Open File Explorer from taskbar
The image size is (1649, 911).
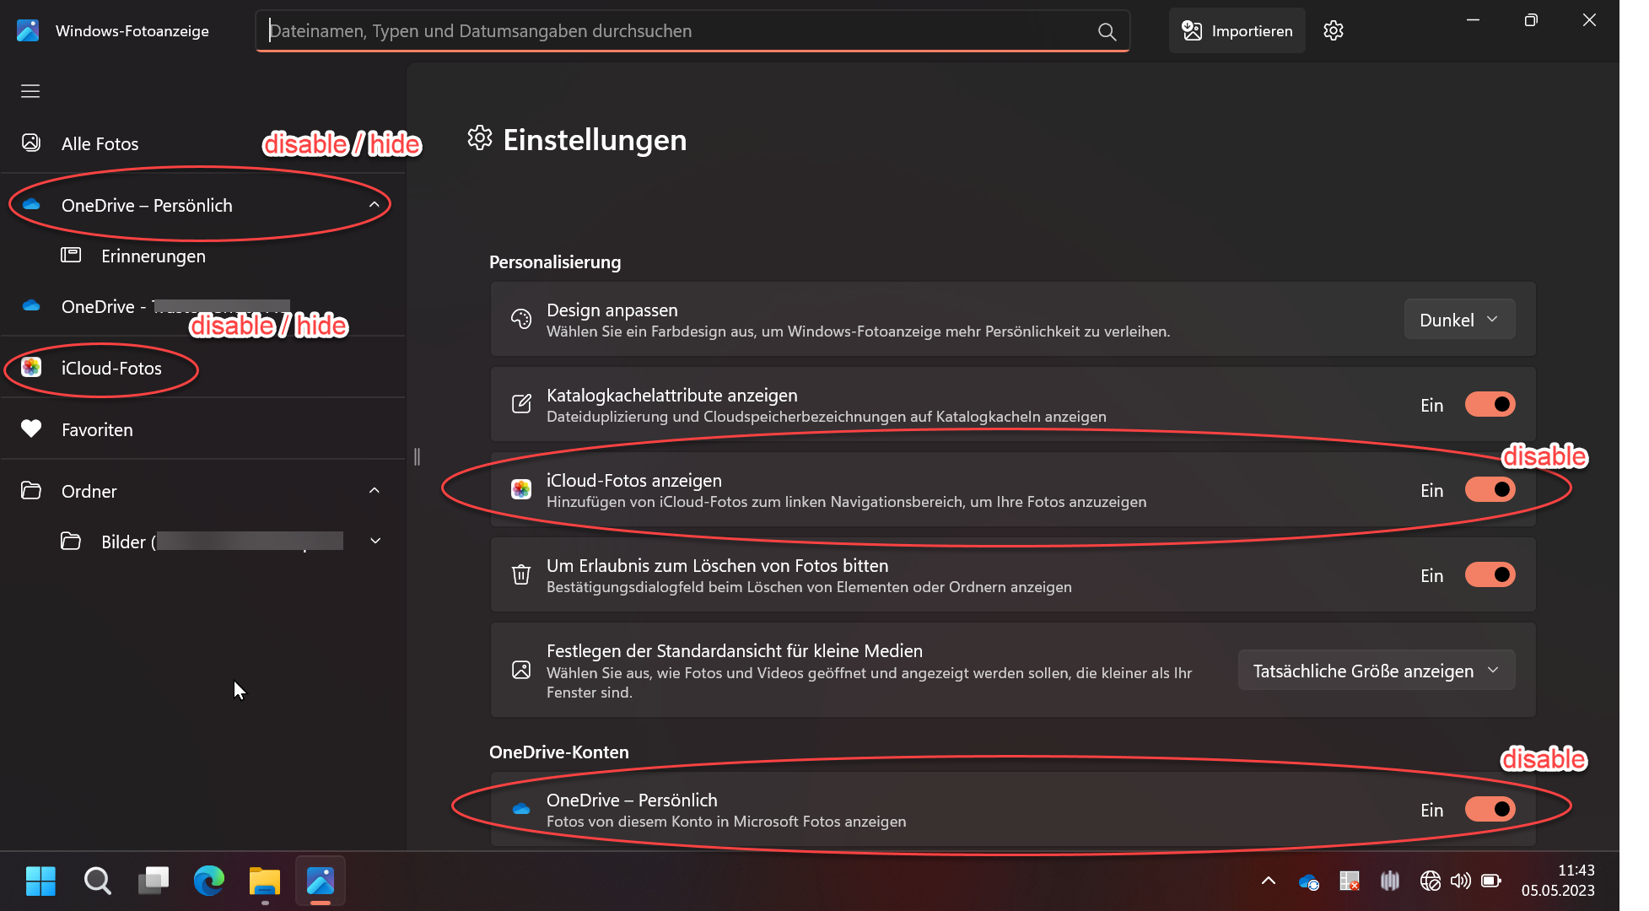click(264, 881)
